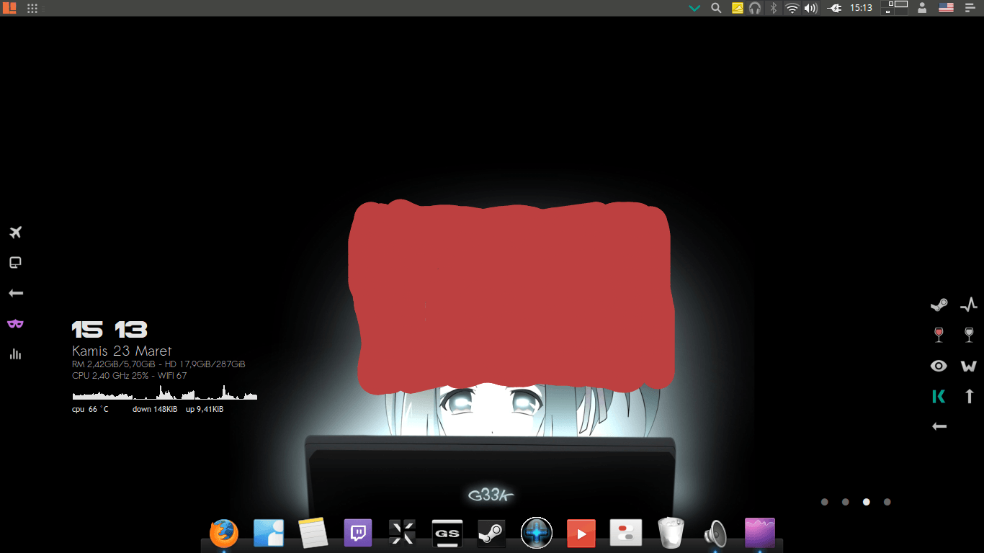Click the teal chevron tray expander
Screen dimensions: 984x553
click(694, 8)
